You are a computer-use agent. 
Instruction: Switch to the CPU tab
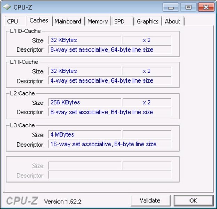coord(15,21)
